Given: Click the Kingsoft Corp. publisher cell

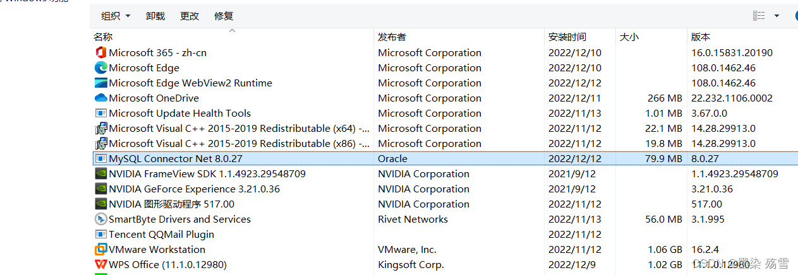Looking at the screenshot, I should tap(411, 264).
